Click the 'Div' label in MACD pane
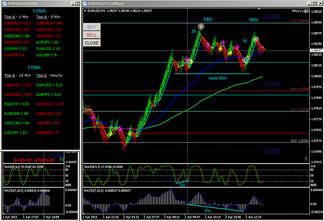This screenshot has height=221, width=324. (208, 211)
